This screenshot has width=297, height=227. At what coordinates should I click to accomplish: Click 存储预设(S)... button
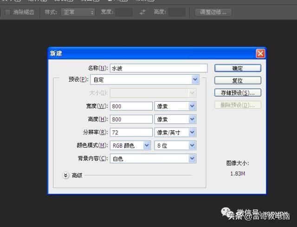tap(238, 93)
